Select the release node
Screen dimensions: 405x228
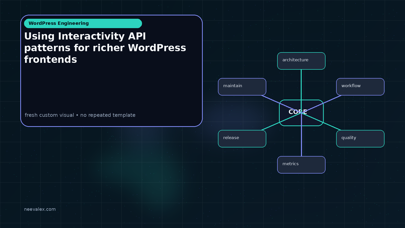click(x=242, y=139)
